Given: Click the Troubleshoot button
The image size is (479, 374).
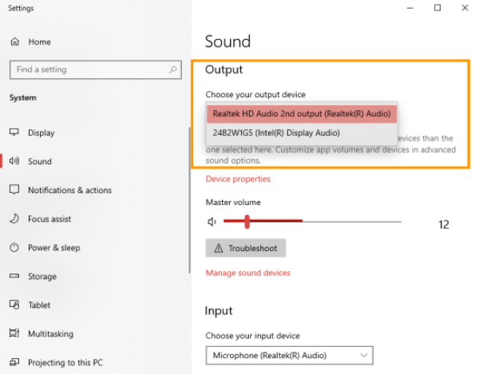Looking at the screenshot, I should (x=245, y=248).
